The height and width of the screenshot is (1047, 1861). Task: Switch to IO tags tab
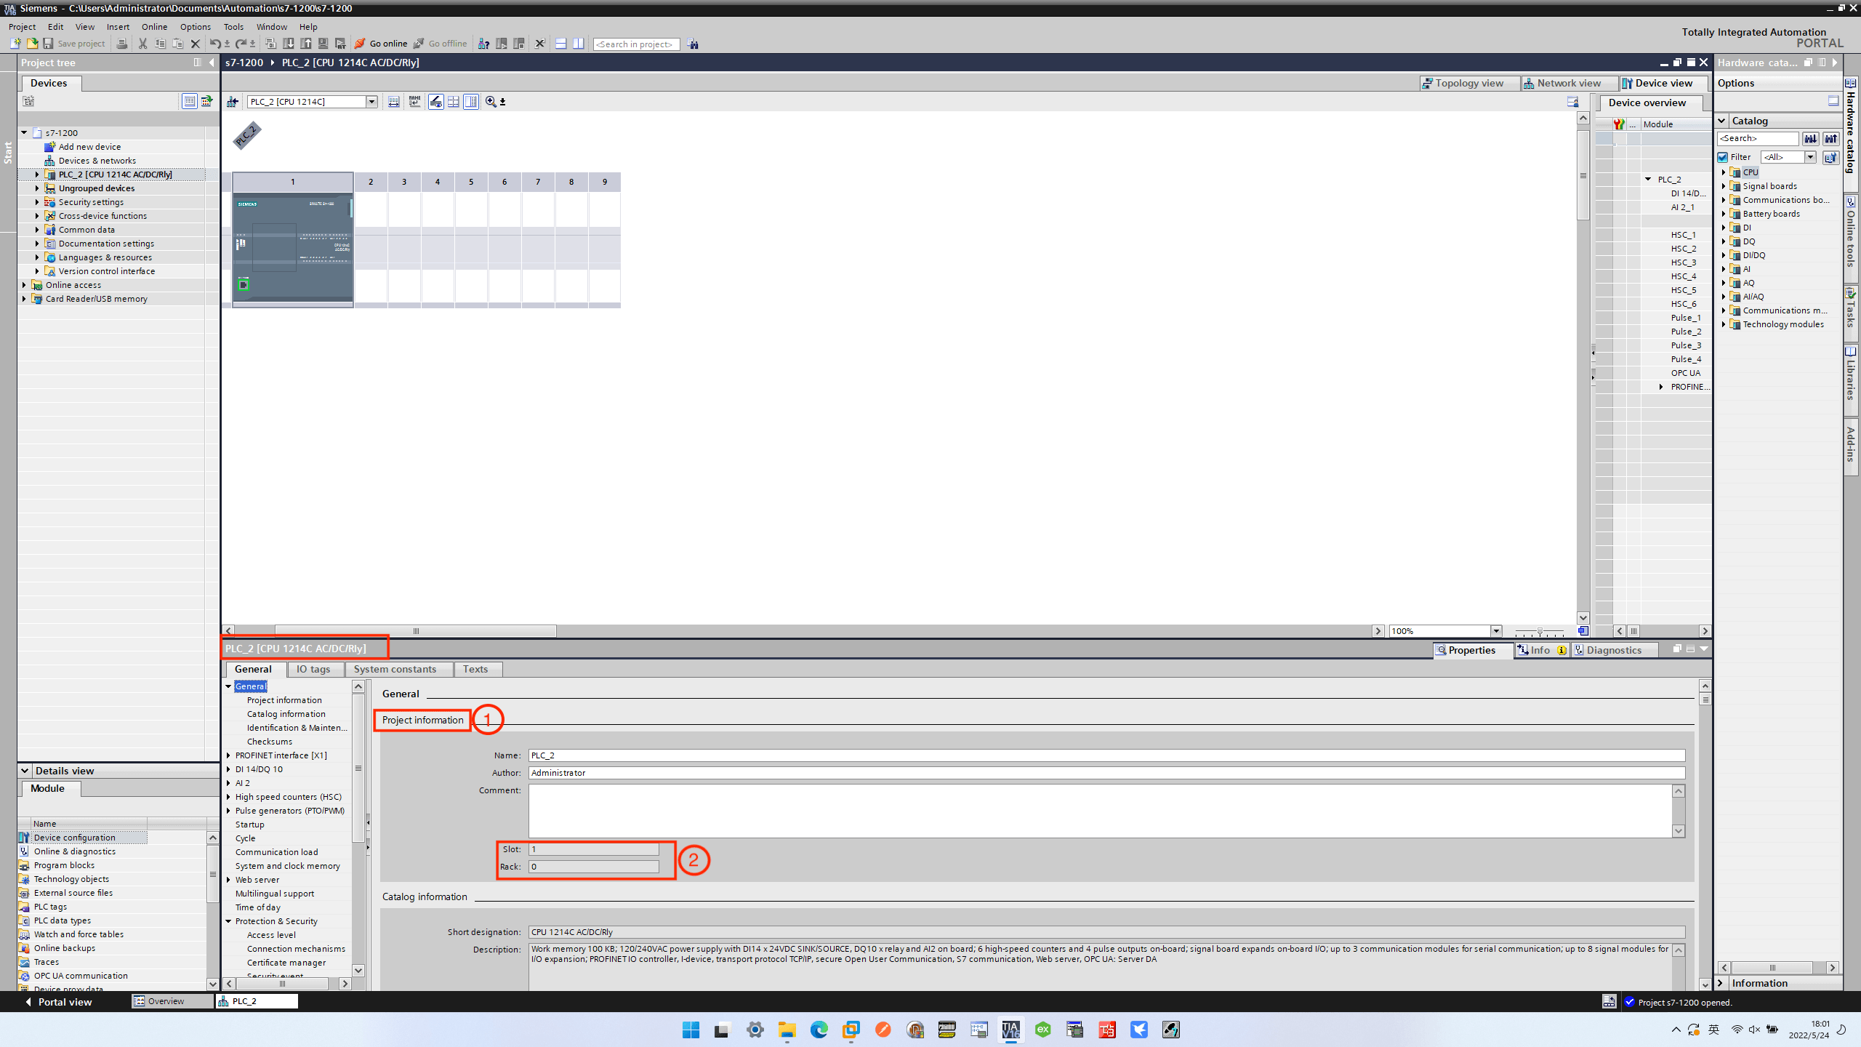pos(313,669)
